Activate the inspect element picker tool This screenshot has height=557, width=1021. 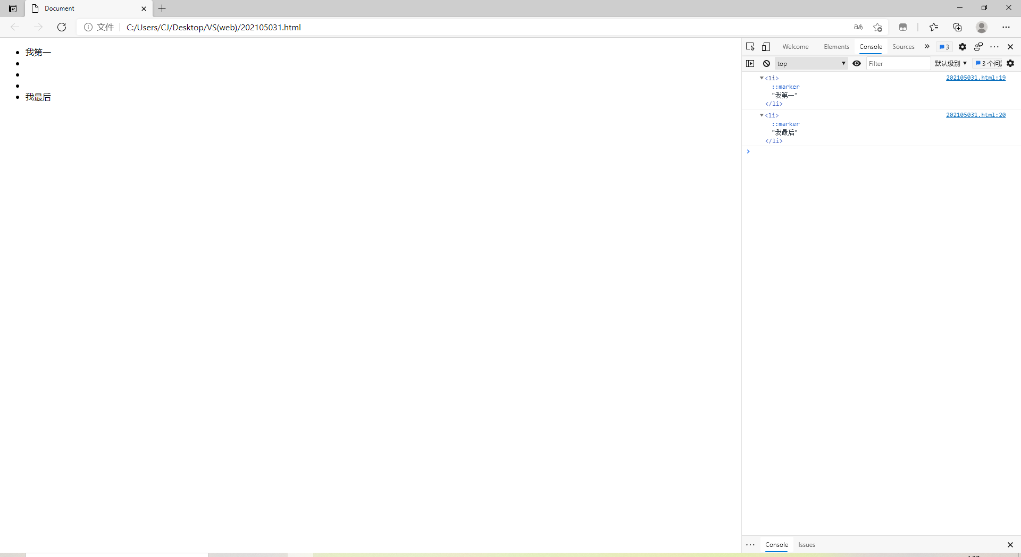(x=750, y=47)
